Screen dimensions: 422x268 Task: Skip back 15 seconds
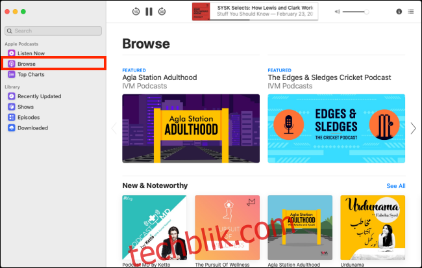click(x=136, y=12)
